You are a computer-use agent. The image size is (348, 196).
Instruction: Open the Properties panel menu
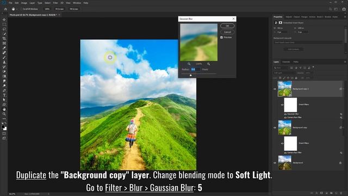345,17
